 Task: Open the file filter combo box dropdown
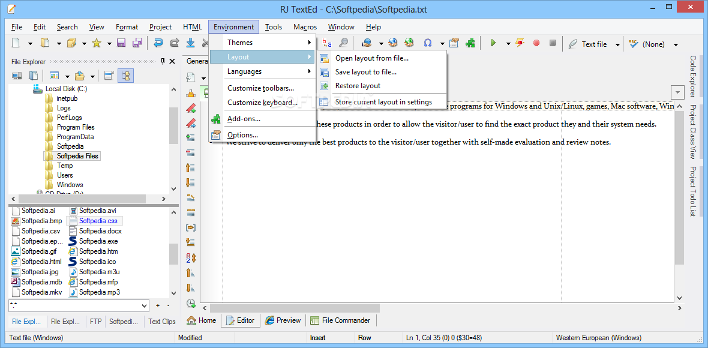(145, 305)
